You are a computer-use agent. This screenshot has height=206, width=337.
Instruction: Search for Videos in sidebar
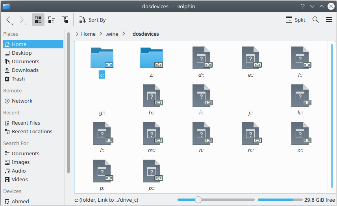click(33, 179)
